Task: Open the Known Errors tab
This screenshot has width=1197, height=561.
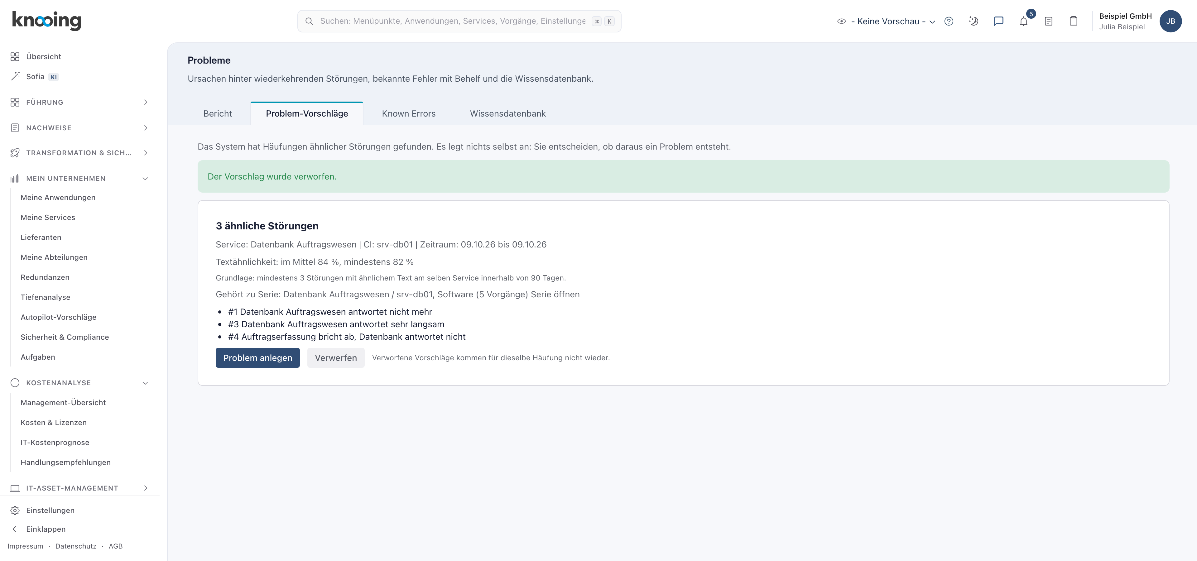Action: (x=408, y=114)
